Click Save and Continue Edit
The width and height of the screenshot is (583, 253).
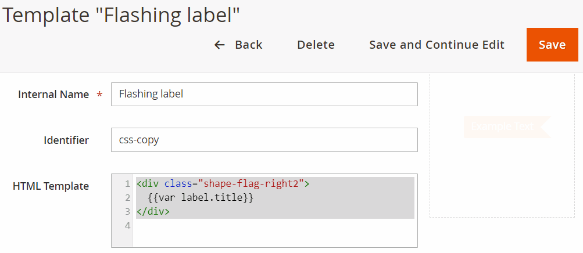pyautogui.click(x=437, y=45)
